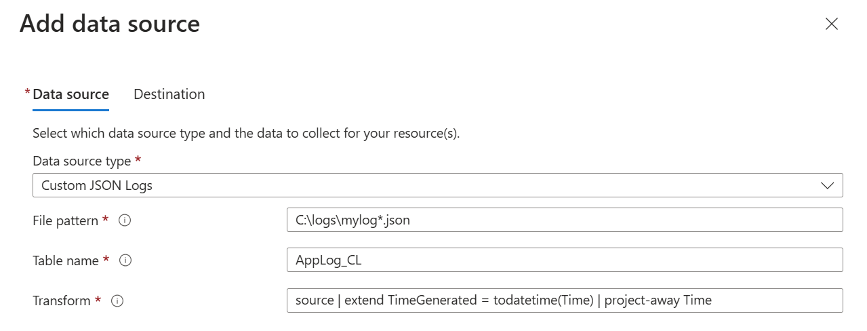Screen dimensions: 867x331
Task: Click the 'Select which data source type' description
Action: click(246, 133)
